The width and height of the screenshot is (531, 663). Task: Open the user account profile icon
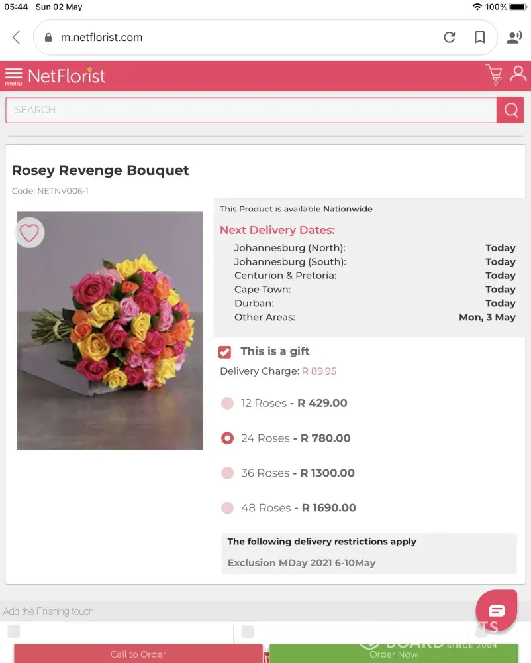click(x=518, y=74)
